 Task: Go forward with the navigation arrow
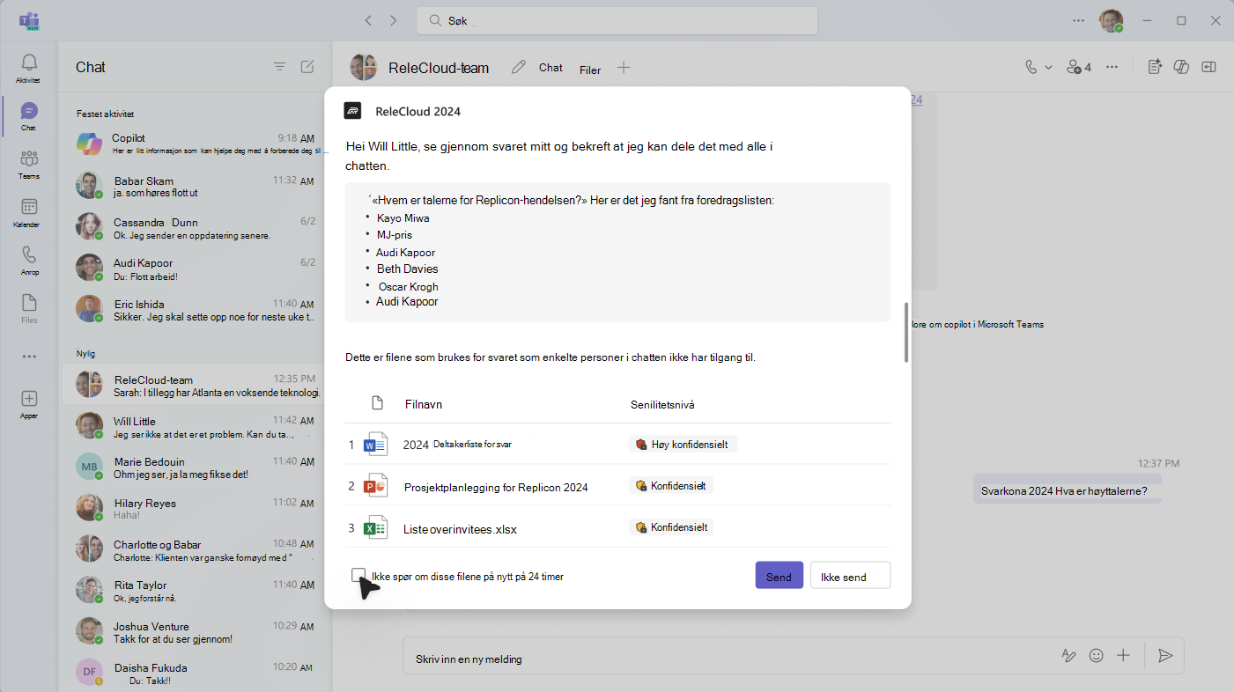click(394, 20)
